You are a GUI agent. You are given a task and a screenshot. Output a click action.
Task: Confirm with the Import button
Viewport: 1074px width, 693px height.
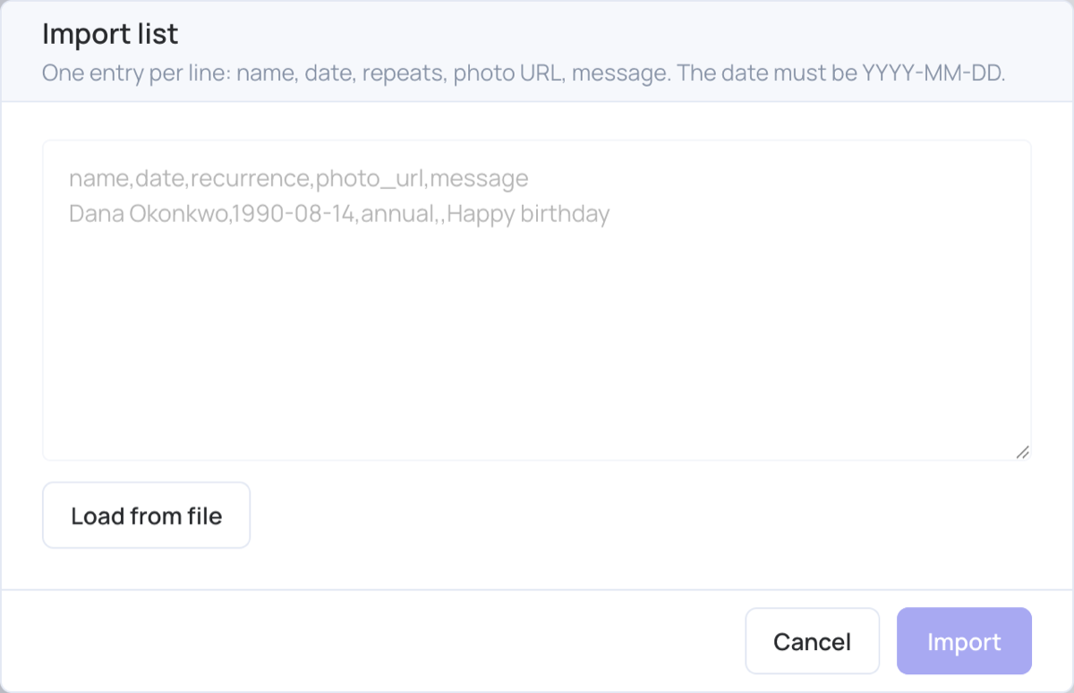[x=964, y=641]
